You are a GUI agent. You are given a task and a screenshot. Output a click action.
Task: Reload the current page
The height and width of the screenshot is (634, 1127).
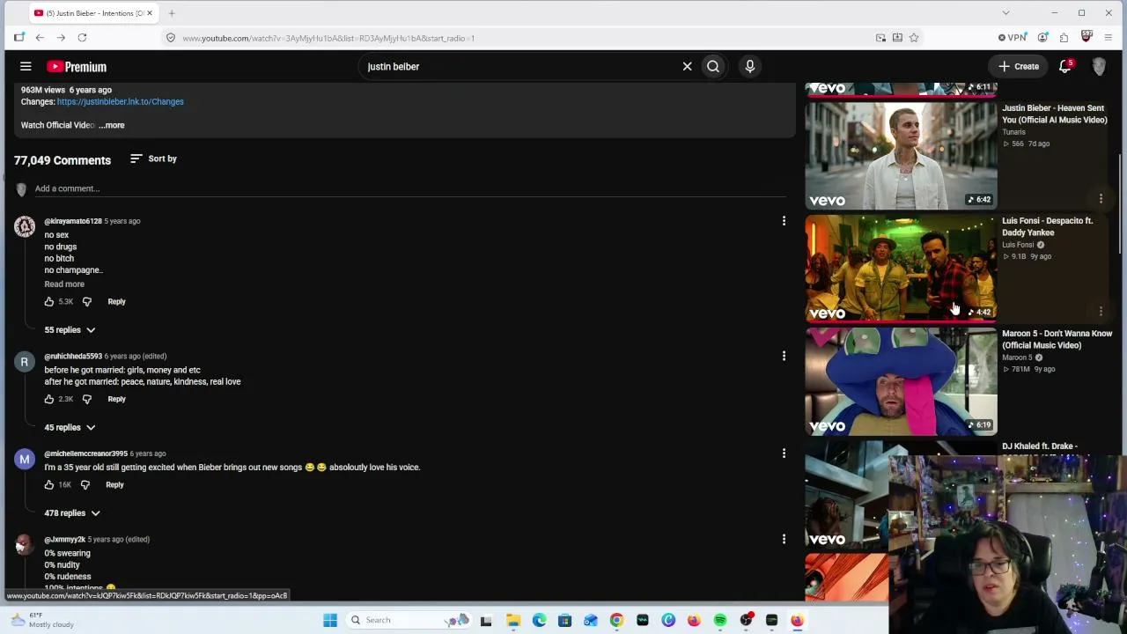pyautogui.click(x=82, y=38)
